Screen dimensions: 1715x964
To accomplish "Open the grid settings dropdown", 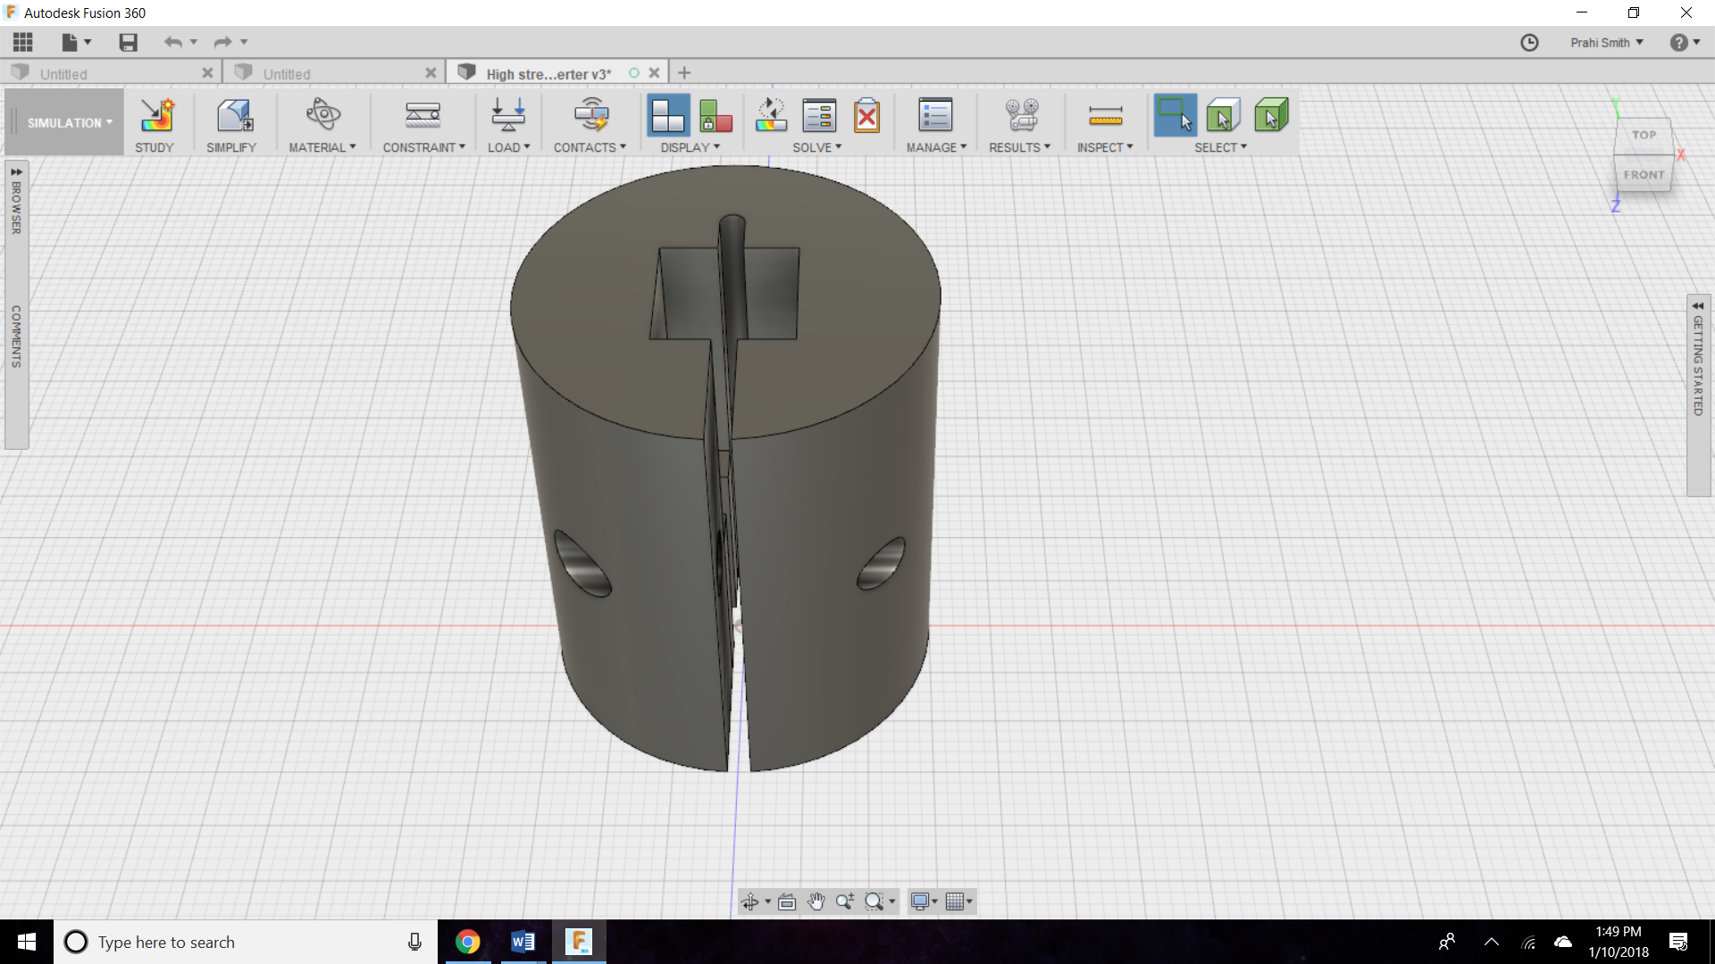I will pos(959,902).
